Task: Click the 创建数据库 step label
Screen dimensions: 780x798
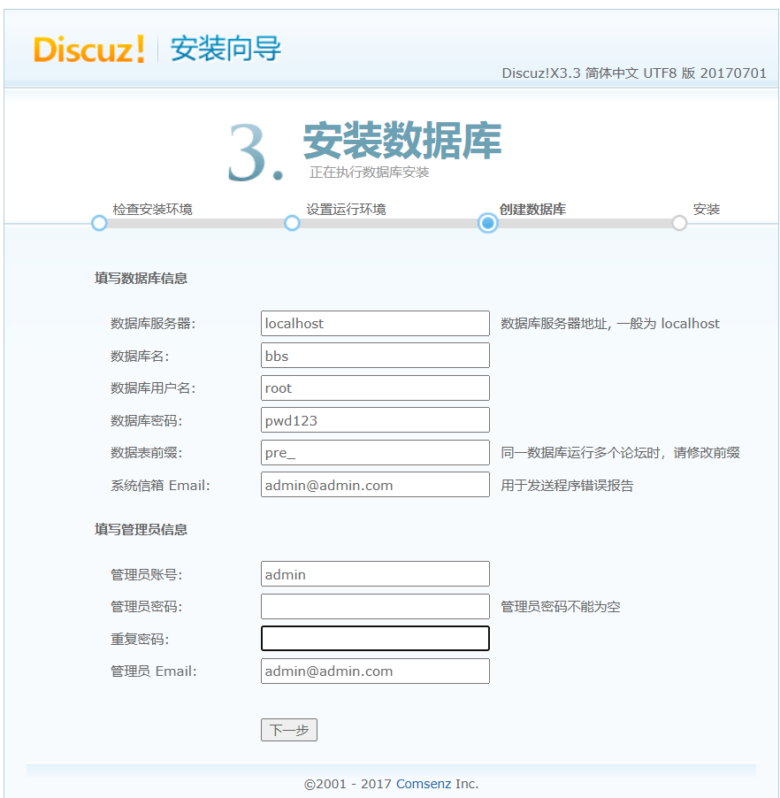Action: [x=532, y=209]
